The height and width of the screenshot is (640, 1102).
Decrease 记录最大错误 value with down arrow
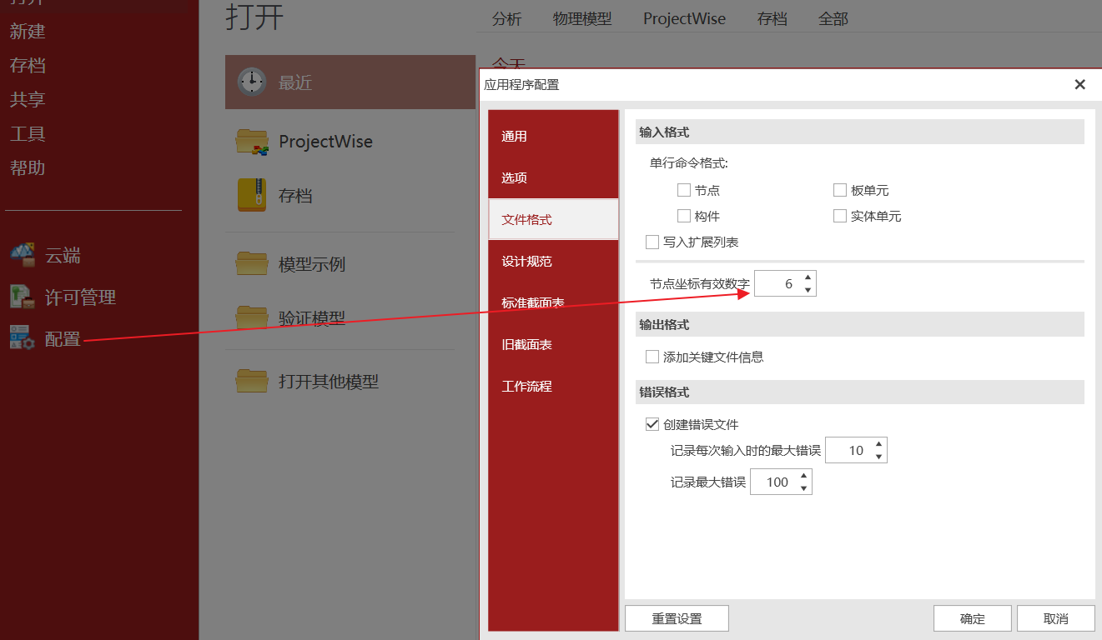(803, 488)
